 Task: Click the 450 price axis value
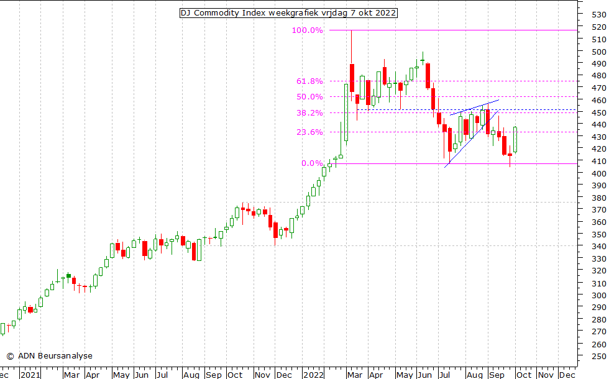599,112
